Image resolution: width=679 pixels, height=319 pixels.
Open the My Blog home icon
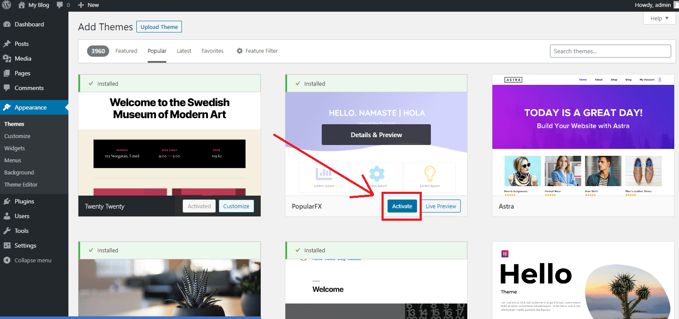click(22, 5)
